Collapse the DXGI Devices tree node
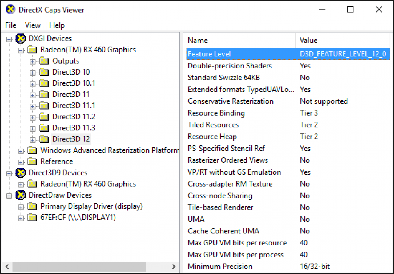This screenshot has height=274, width=394. tap(9, 39)
